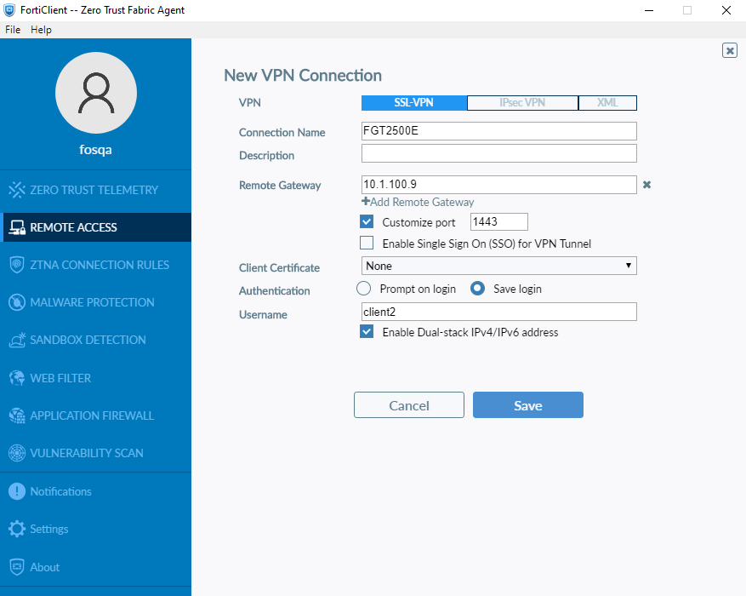
Task: Select the Prompt on login radio button
Action: pyautogui.click(x=363, y=288)
